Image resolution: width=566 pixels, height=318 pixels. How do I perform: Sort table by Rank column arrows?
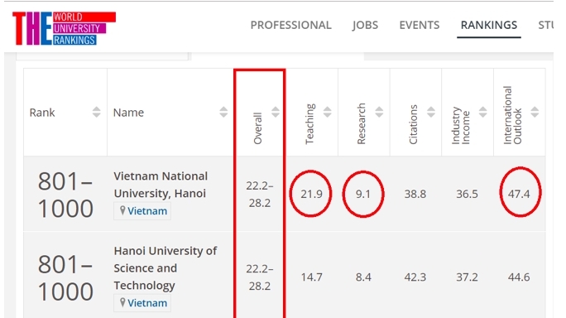96,112
